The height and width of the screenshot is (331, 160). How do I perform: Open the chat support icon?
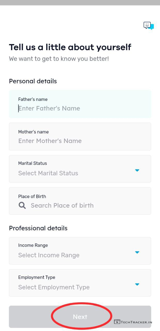pyautogui.click(x=148, y=26)
